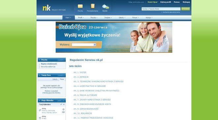Focus the Szukaj w Naszej-Klasie search field
This screenshot has height=120, width=218.
point(161,9)
